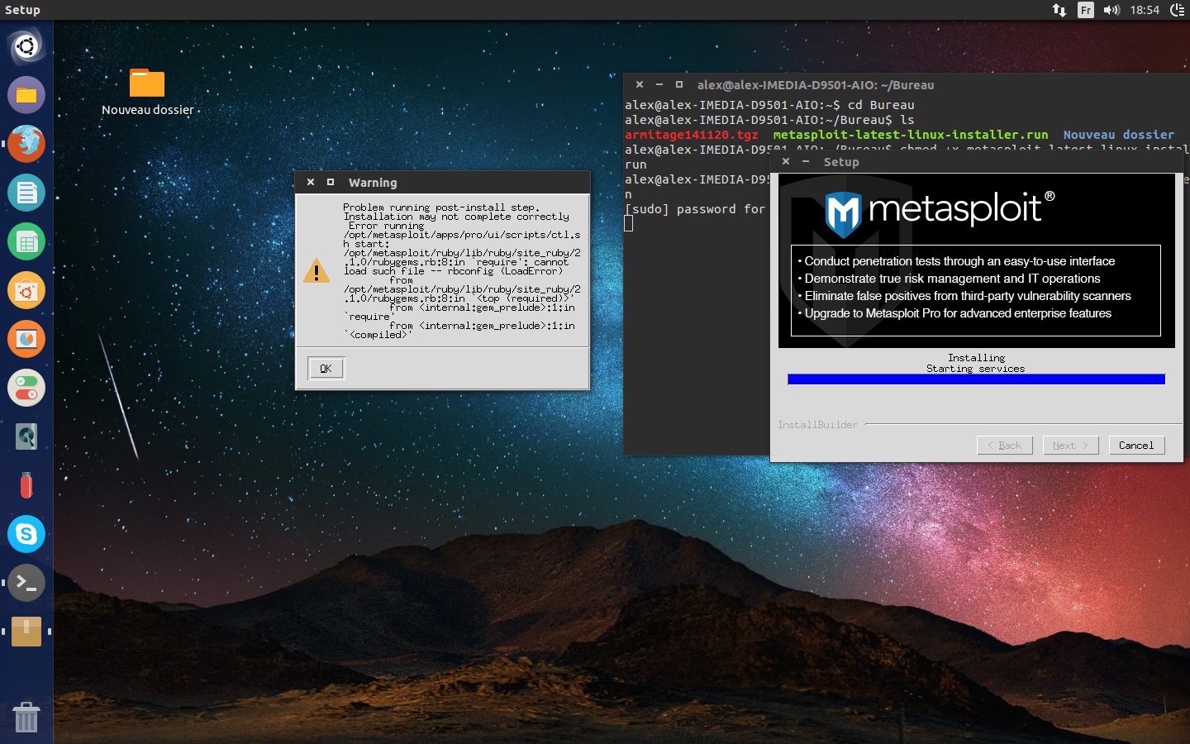Select the installer package box launcher icon
1190x744 pixels.
[26, 632]
